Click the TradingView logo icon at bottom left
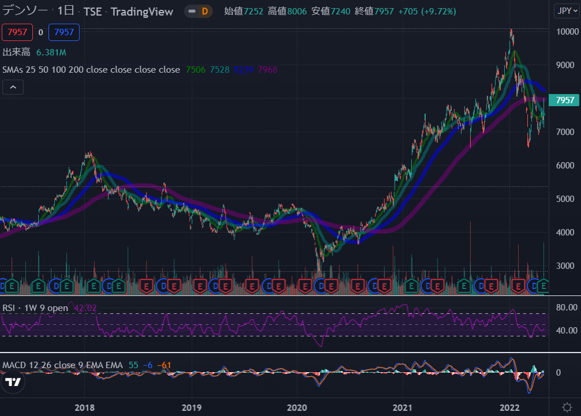This screenshot has width=581, height=416. click(x=13, y=381)
